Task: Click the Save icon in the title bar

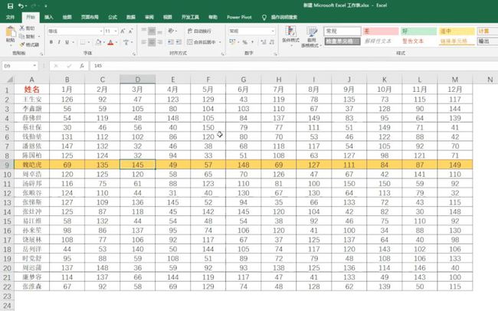Action: 10,5
